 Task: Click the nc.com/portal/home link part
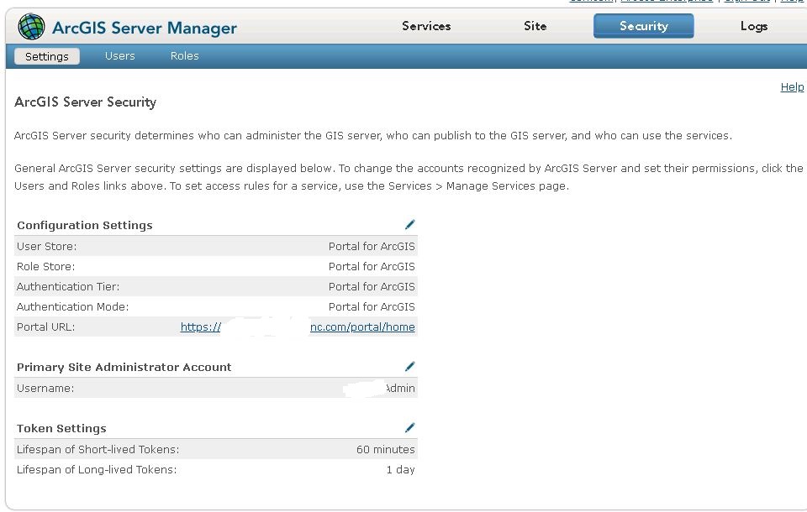362,327
